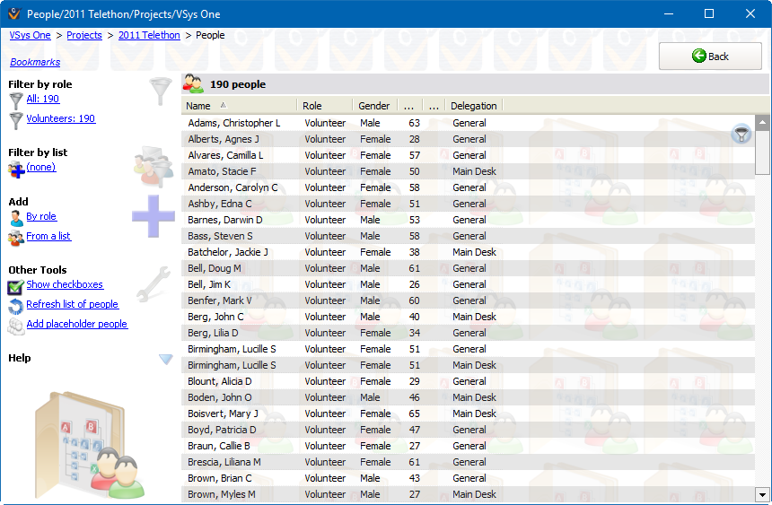Navigate to Projects in the breadcrumb
The height and width of the screenshot is (505, 772).
84,35
